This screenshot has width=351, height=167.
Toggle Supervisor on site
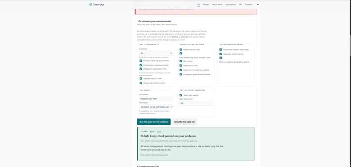pos(181,66)
